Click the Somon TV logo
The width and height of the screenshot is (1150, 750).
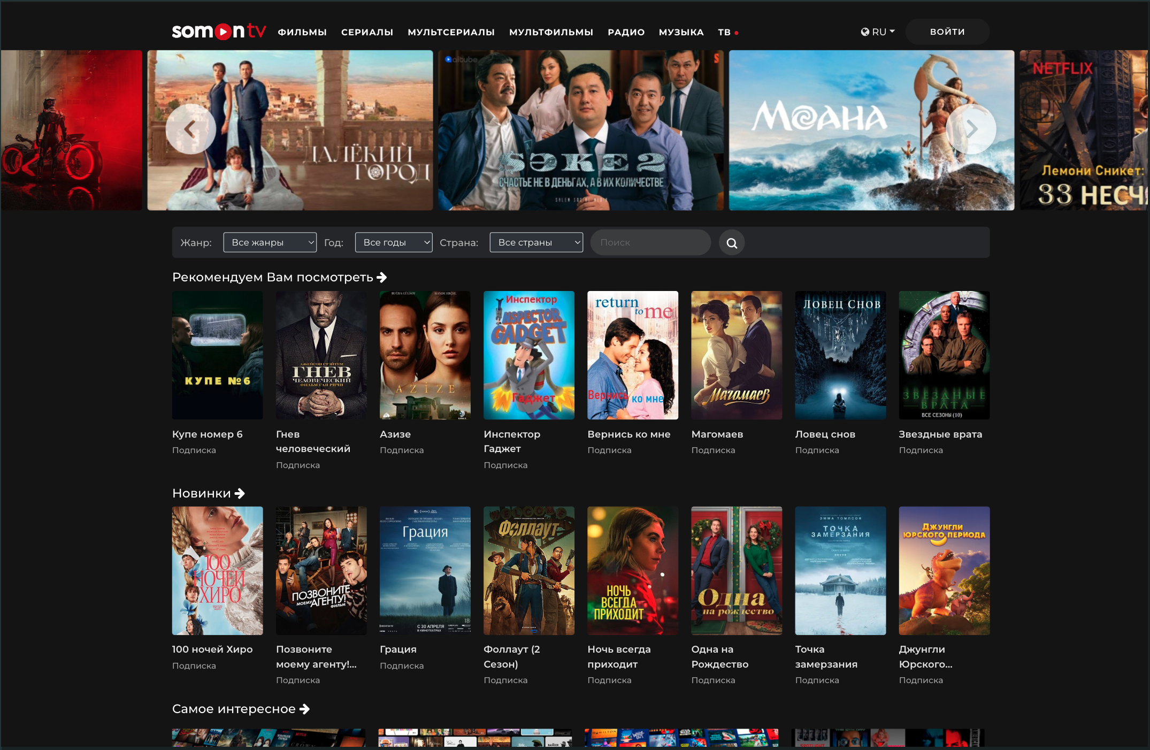pyautogui.click(x=219, y=32)
